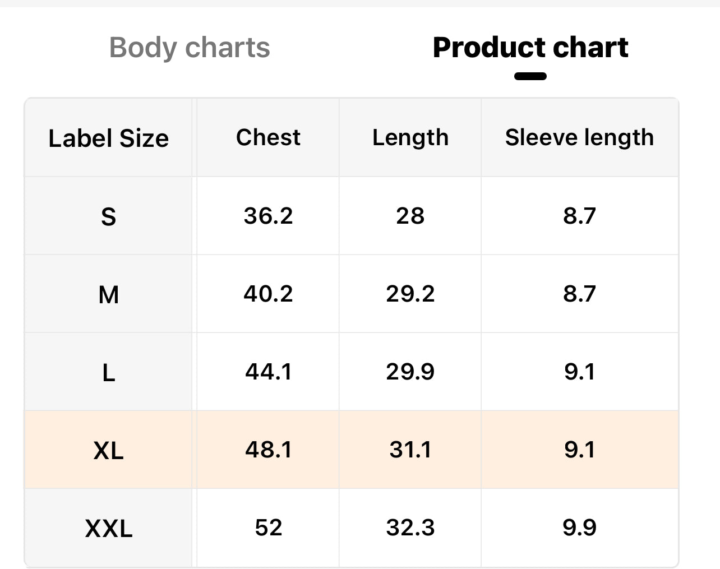Screen dimensions: 720x569
Task: Click the 52 chest value for XXL
Action: 268,528
